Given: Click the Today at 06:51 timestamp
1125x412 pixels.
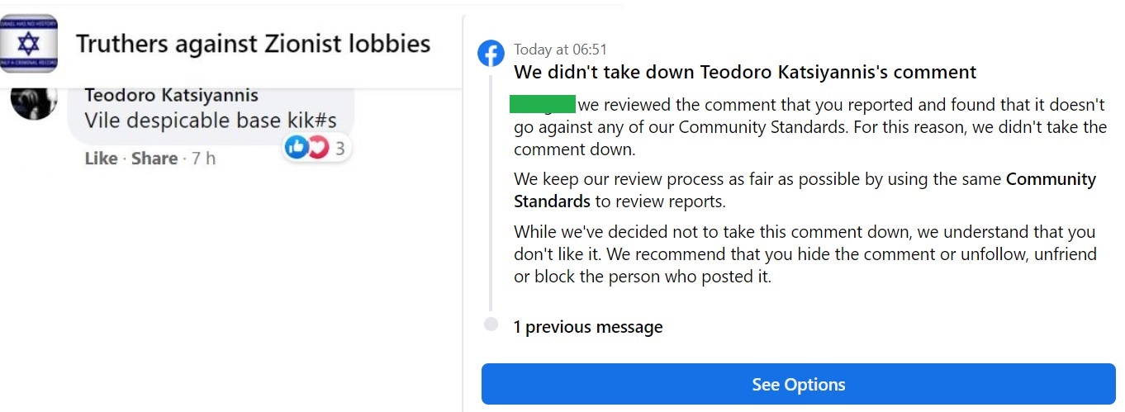Looking at the screenshot, I should 560,50.
